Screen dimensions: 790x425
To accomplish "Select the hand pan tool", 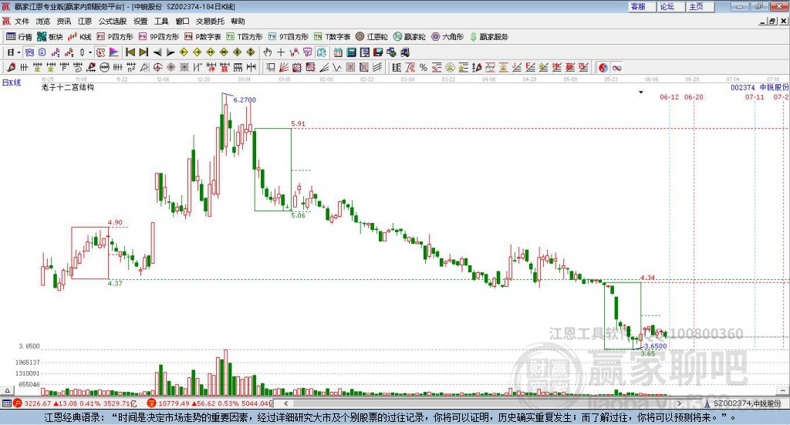I will click(268, 52).
